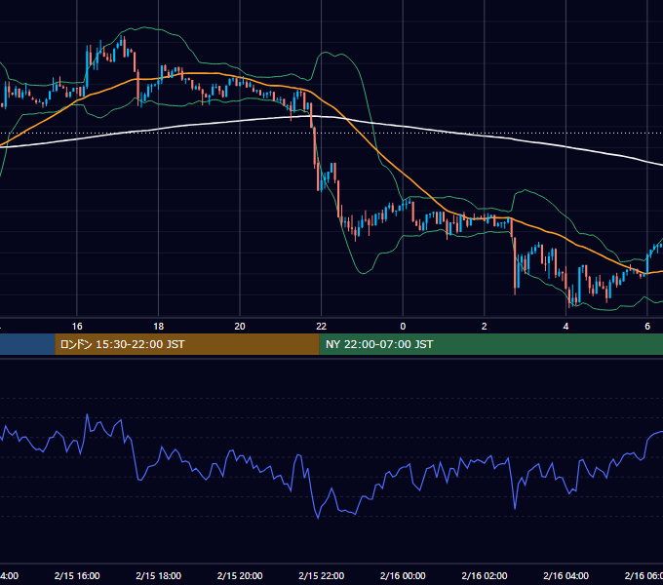Image resolution: width=663 pixels, height=585 pixels.
Task: Click the 2/16 04:00 date label
Action: (x=565, y=575)
